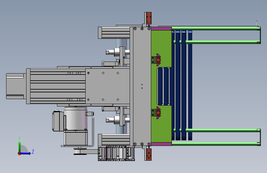The height and width of the screenshot is (173, 267).
Task: Click the green Y axis label of the triad
Action: pos(19,138)
